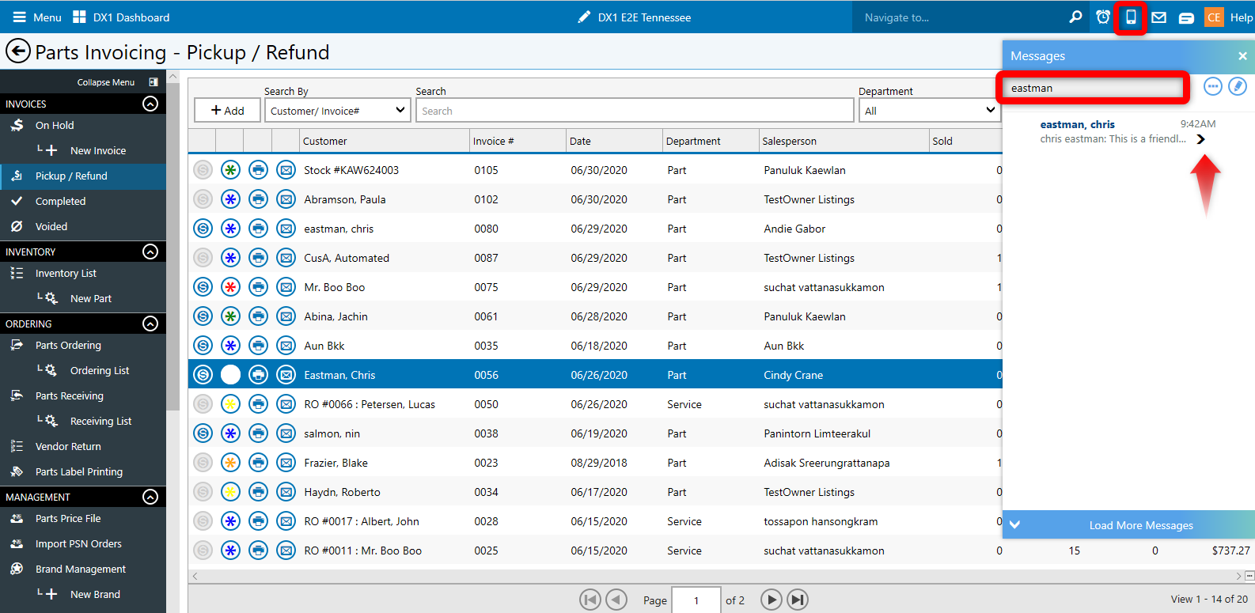Open the mobile phone text messages icon
Image resolution: width=1255 pixels, height=613 pixels.
click(x=1131, y=17)
